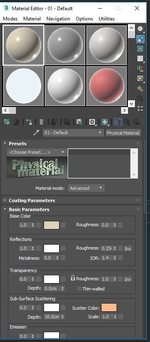150x342 pixels.
Task: Click the Make Preview icon
Action: pyautogui.click(x=141, y=79)
